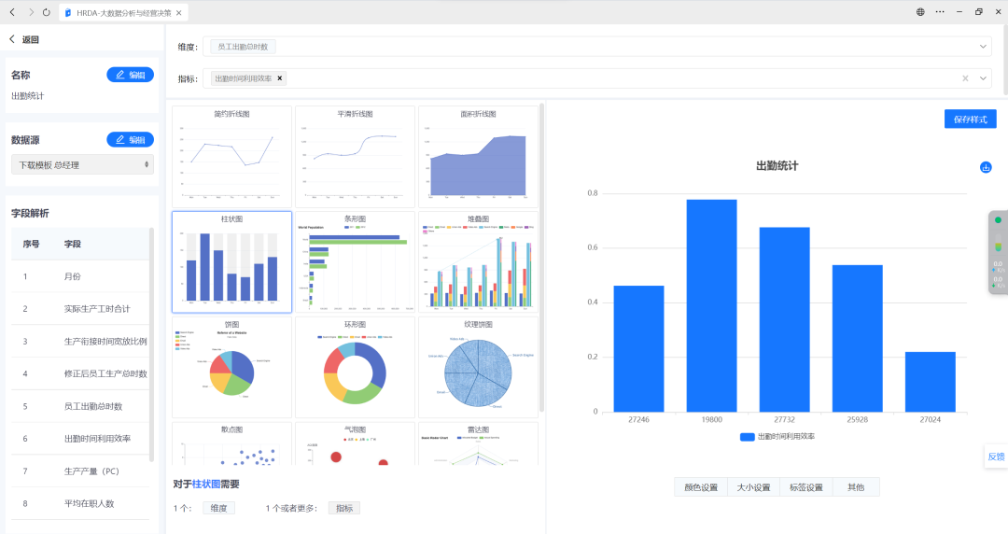Image resolution: width=1008 pixels, height=534 pixels.
Task: Click the page refresh icon
Action: tap(47, 12)
